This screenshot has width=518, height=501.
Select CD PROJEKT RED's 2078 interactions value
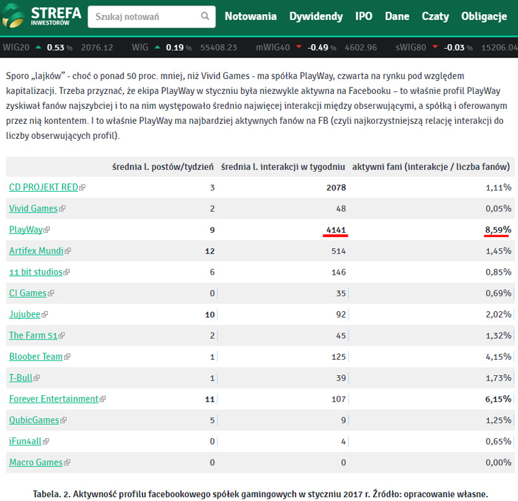pyautogui.click(x=336, y=187)
